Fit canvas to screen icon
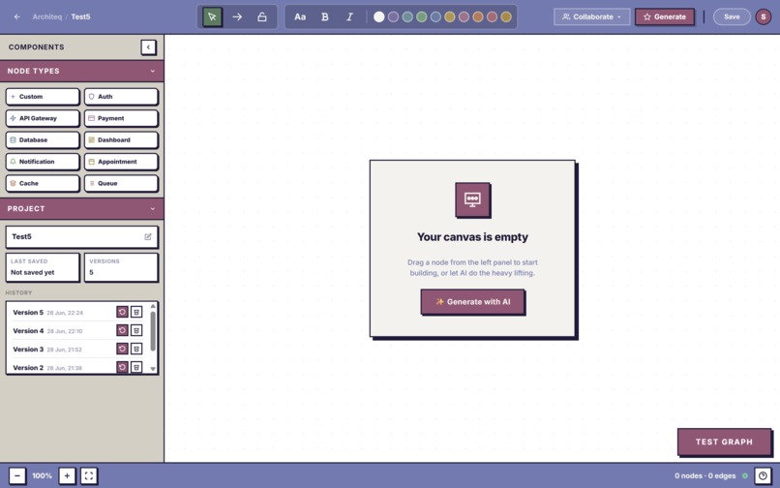780x488 pixels. click(x=89, y=475)
